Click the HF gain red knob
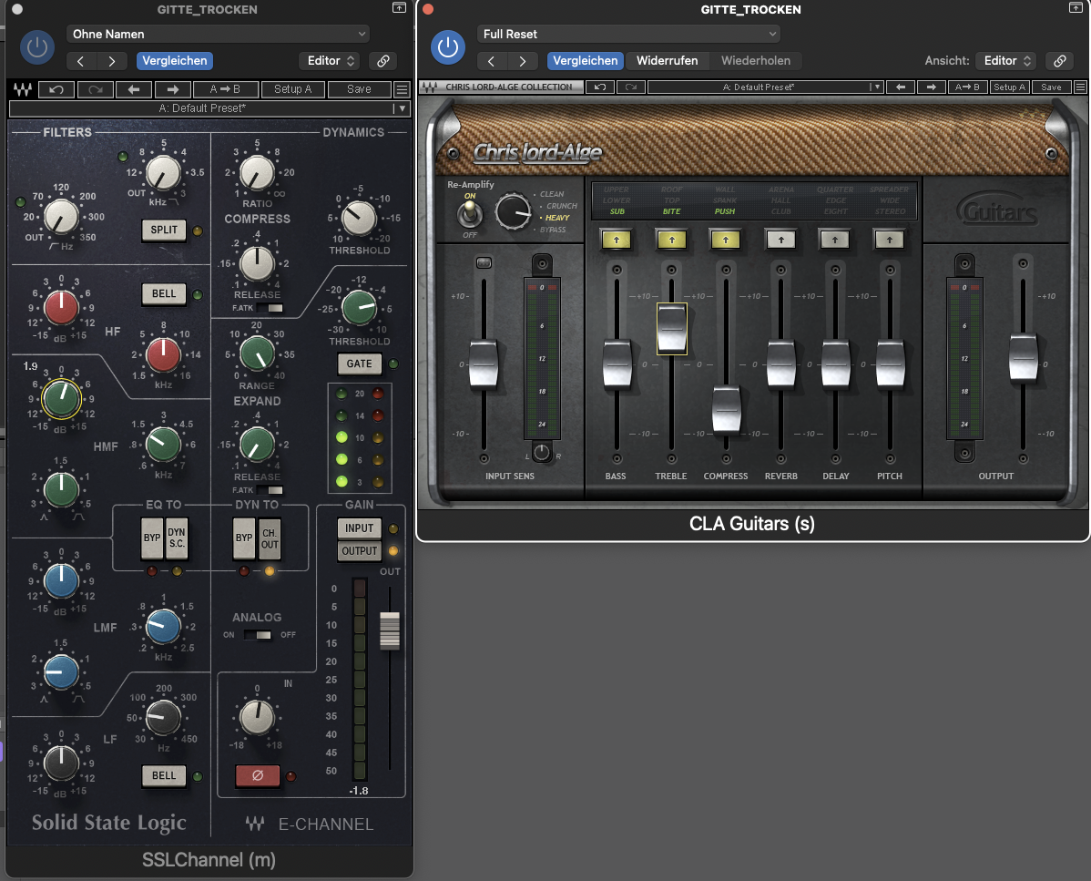This screenshot has width=1091, height=881. (x=61, y=307)
